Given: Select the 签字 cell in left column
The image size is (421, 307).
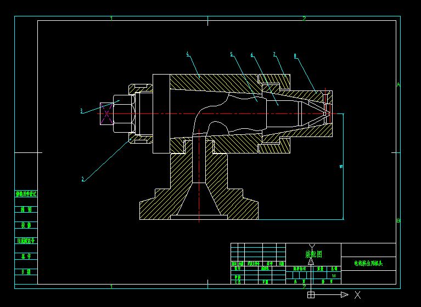Looking at the screenshot, I should (26, 257).
